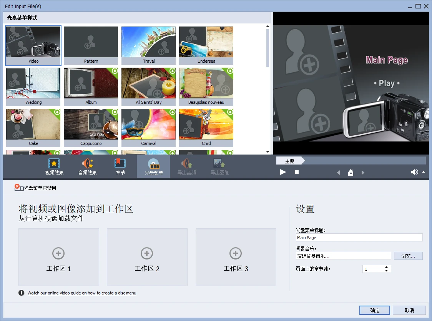Viewport: 432px width, 321px height.
Task: Click the home navigation icon in preview controls
Action: pos(350,173)
